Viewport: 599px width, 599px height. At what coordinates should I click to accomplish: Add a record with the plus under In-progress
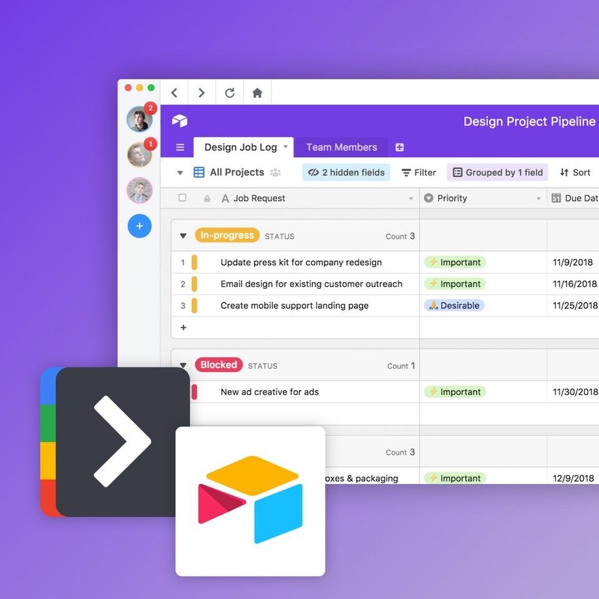coord(183,327)
